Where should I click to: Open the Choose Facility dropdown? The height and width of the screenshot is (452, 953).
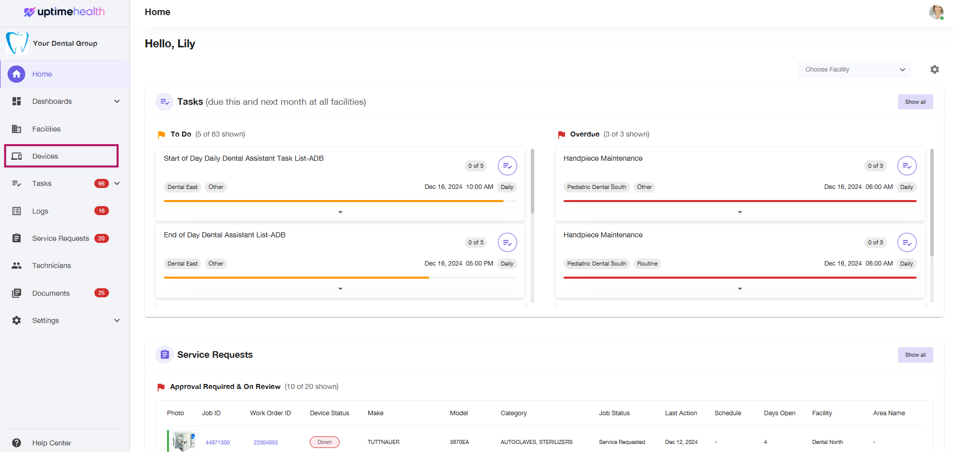coord(854,70)
